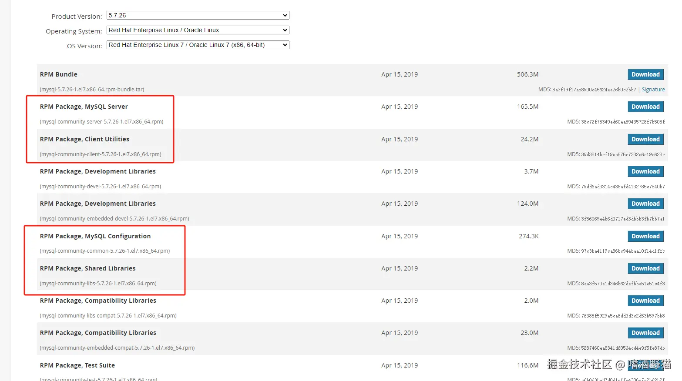
Task: Select the 506.3M size of RPM Bundle
Action: [527, 74]
